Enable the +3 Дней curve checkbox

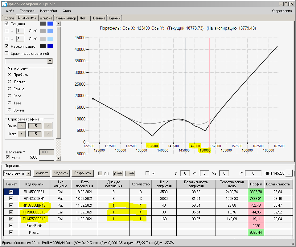click(6, 38)
